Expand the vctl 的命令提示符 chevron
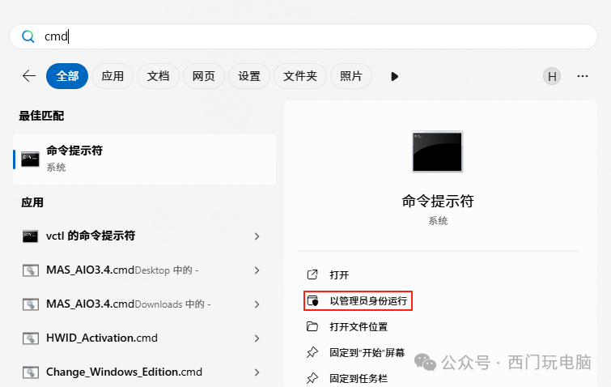Image resolution: width=611 pixels, height=387 pixels. [257, 236]
